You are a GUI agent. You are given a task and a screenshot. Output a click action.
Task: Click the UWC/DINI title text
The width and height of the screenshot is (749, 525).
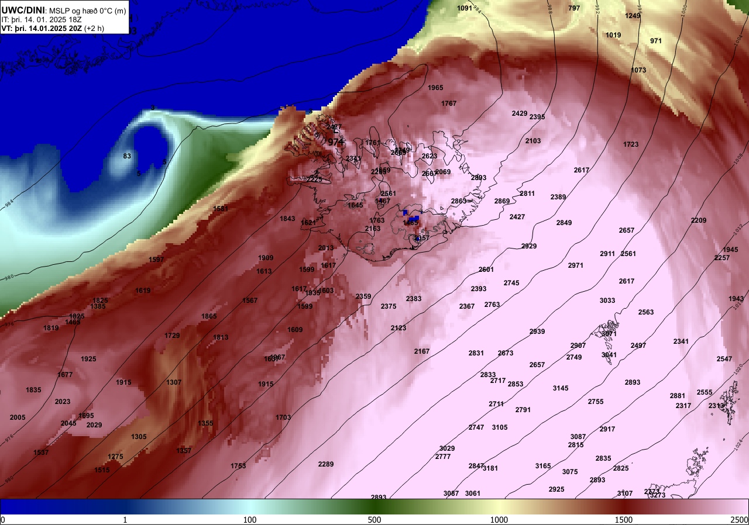tap(23, 10)
